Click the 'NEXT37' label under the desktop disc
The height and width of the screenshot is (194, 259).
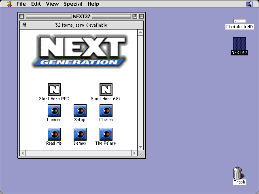(x=239, y=53)
